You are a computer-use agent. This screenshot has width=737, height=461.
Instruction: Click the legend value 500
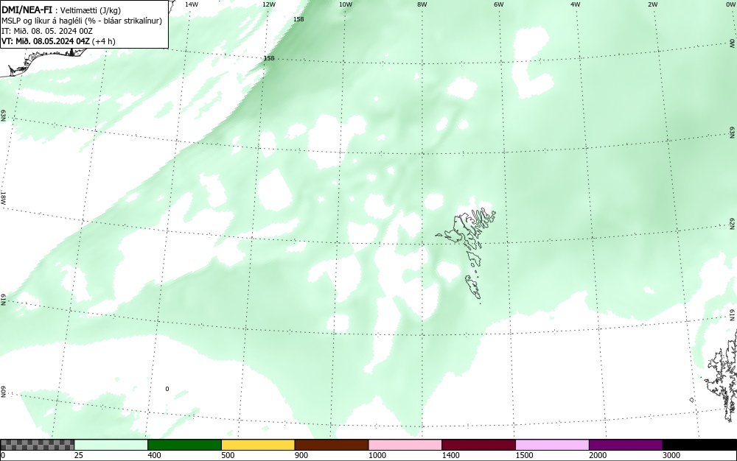pos(228,455)
